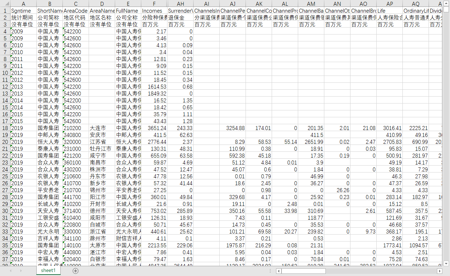Select the cell with value 3016.41
Screen dimensions: 450x276
coord(390,128)
